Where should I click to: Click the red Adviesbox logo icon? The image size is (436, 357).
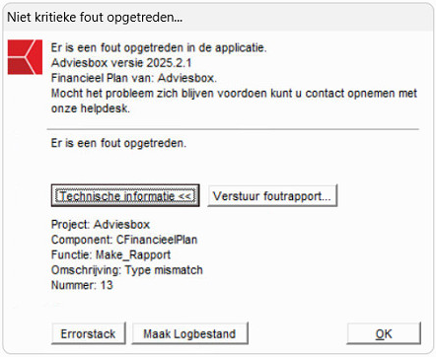(x=25, y=57)
